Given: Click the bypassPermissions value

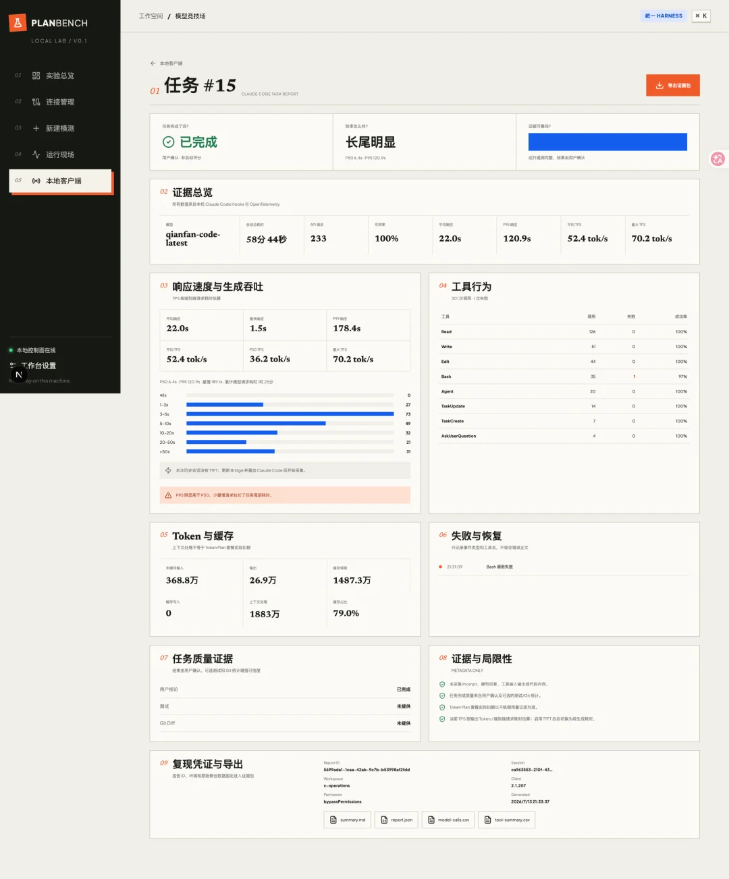Looking at the screenshot, I should (342, 801).
